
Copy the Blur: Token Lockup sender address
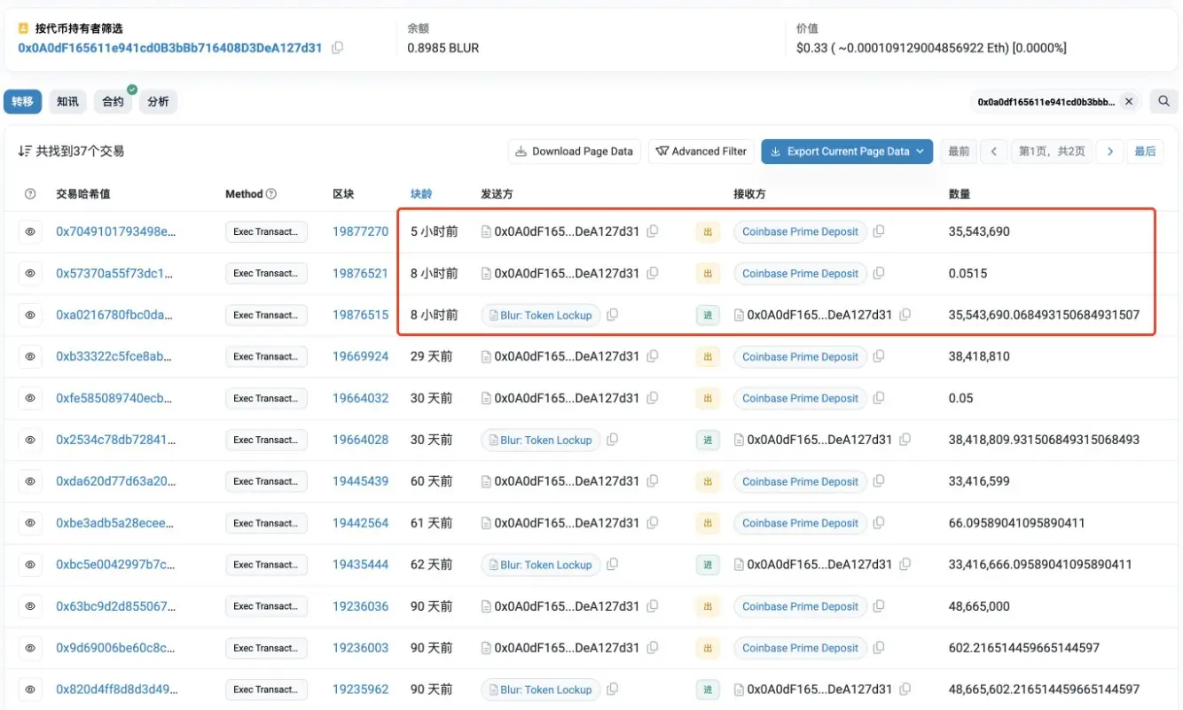coord(611,315)
